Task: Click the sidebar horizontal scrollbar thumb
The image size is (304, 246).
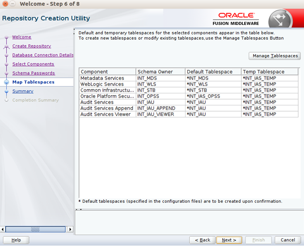Action: point(35,229)
